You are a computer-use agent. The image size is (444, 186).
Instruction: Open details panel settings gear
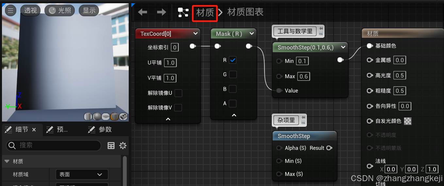click(x=123, y=146)
